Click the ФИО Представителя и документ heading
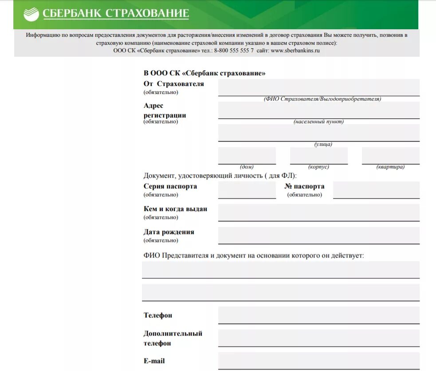The image size is (436, 371). 254,255
